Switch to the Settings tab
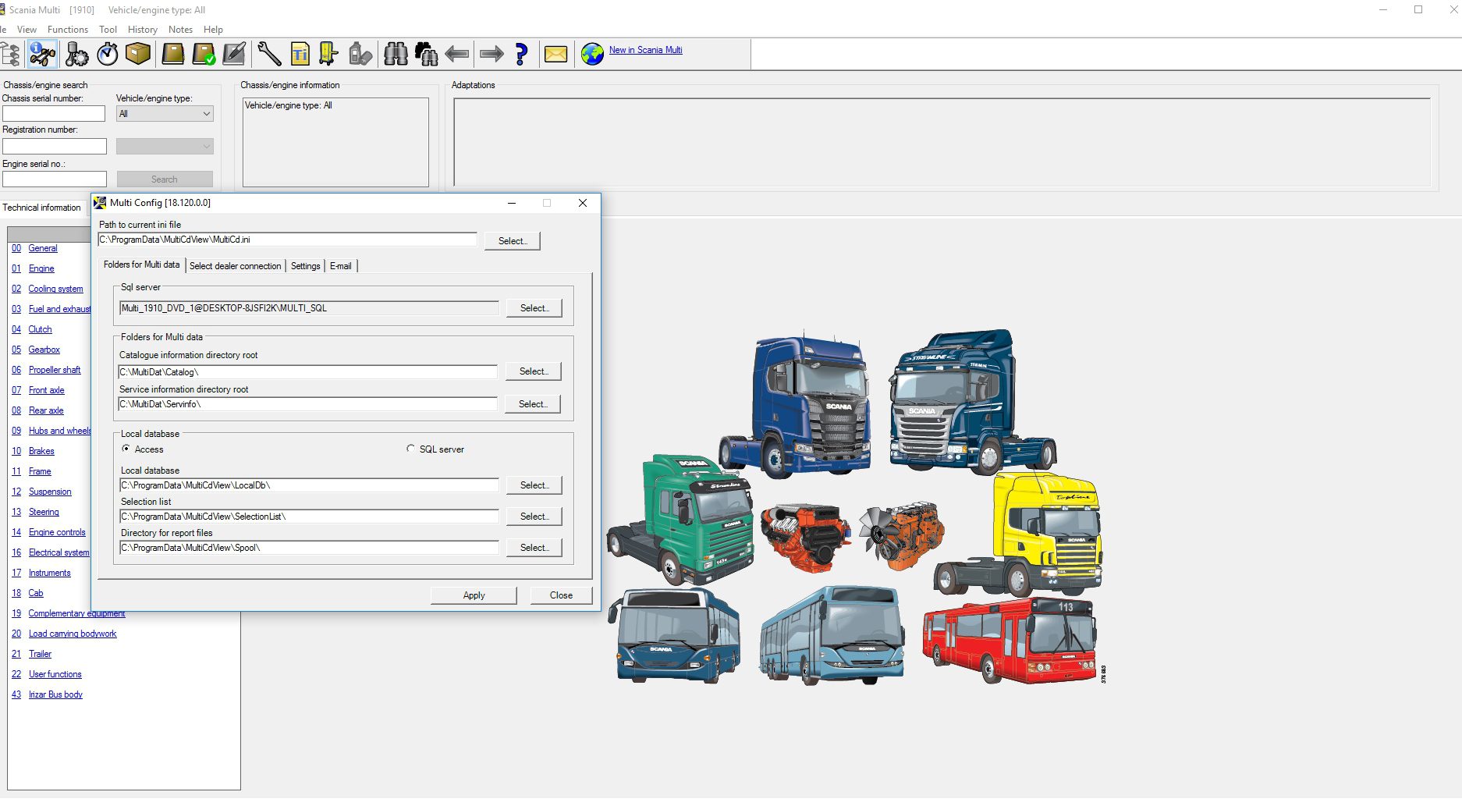The height and width of the screenshot is (799, 1462). (x=305, y=266)
